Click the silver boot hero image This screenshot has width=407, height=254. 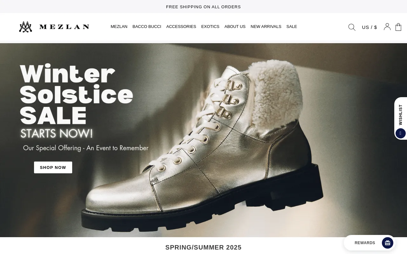pyautogui.click(x=203, y=140)
